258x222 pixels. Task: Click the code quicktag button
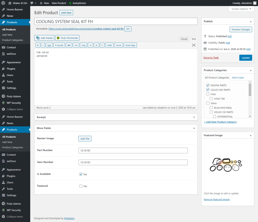coord(109,45)
